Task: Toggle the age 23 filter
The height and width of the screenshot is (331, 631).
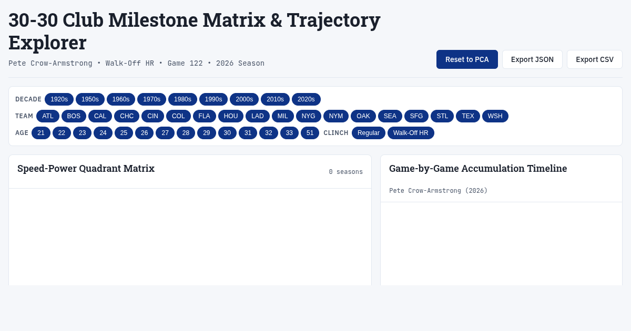Action: [x=83, y=133]
